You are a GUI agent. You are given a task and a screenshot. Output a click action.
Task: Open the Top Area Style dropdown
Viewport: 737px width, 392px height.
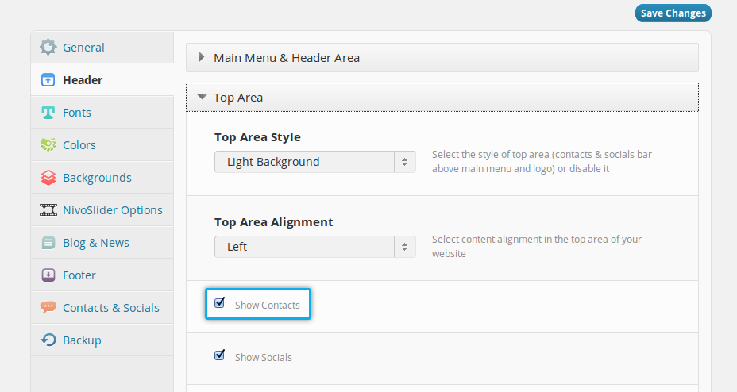pos(314,162)
